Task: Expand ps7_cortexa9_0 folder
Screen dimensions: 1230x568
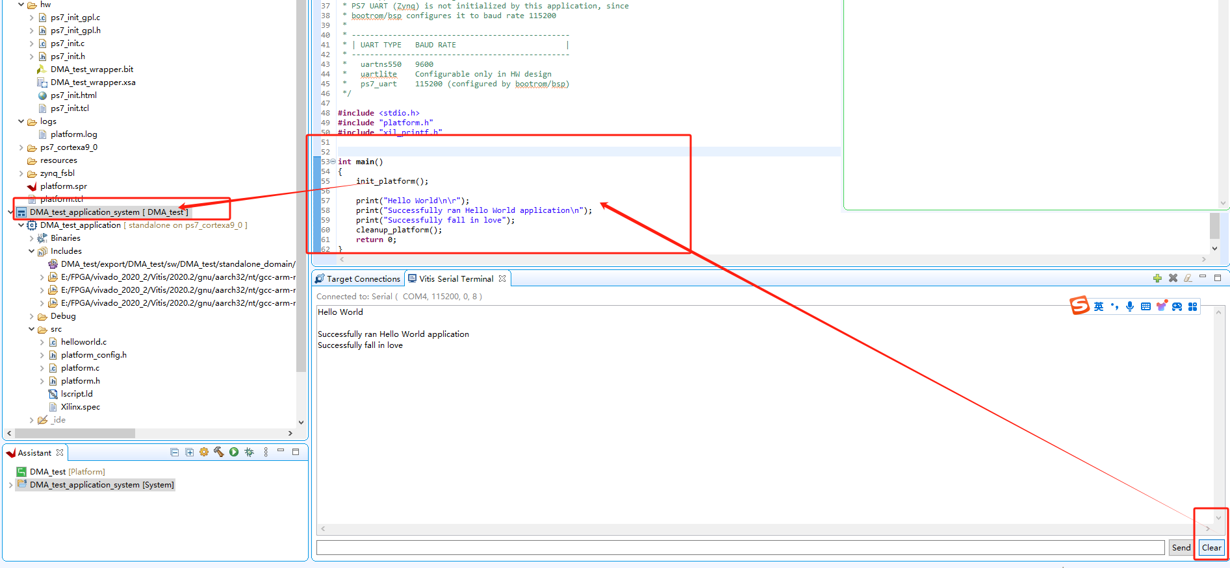Action: point(21,147)
